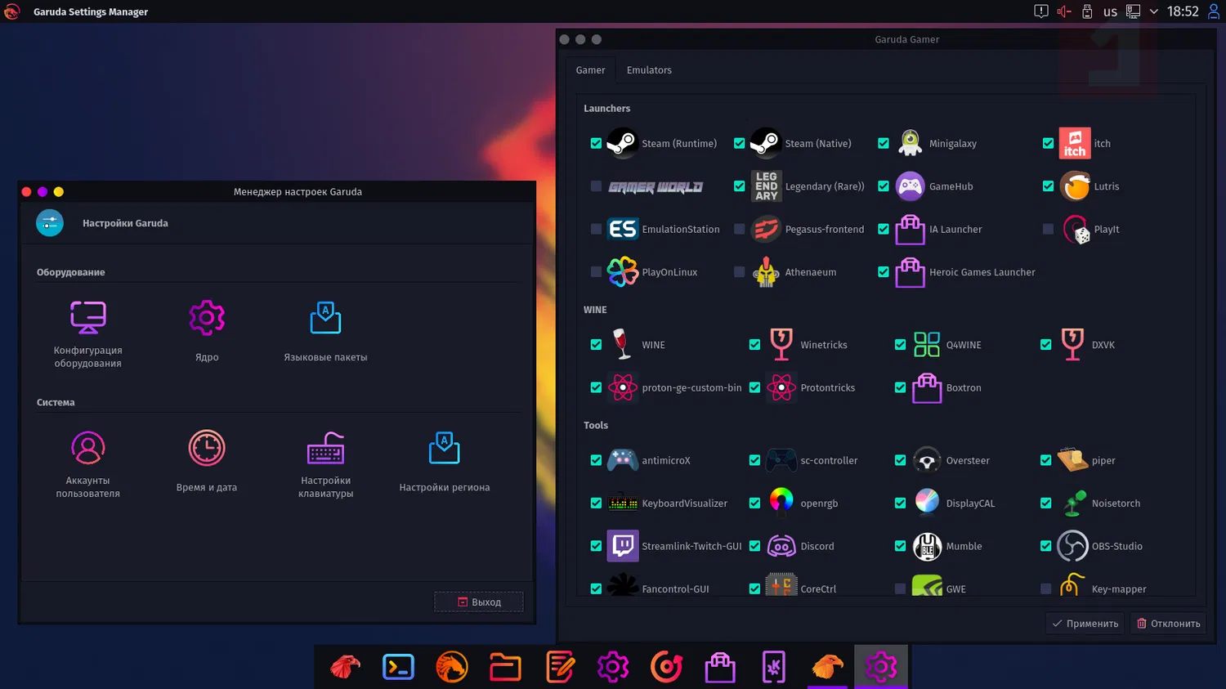This screenshot has width=1226, height=689.
Task: Enable the Pegasus-frontend checkbox
Action: (x=740, y=229)
